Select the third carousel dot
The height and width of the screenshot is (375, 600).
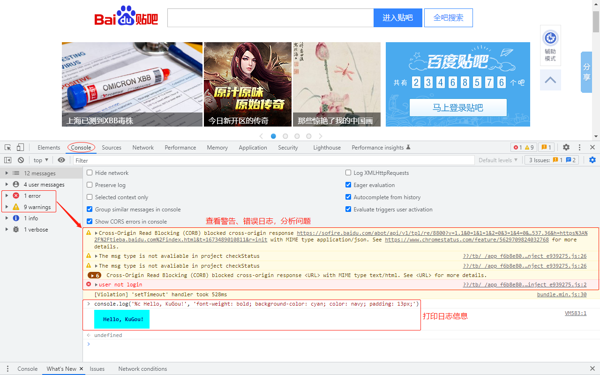[297, 136]
